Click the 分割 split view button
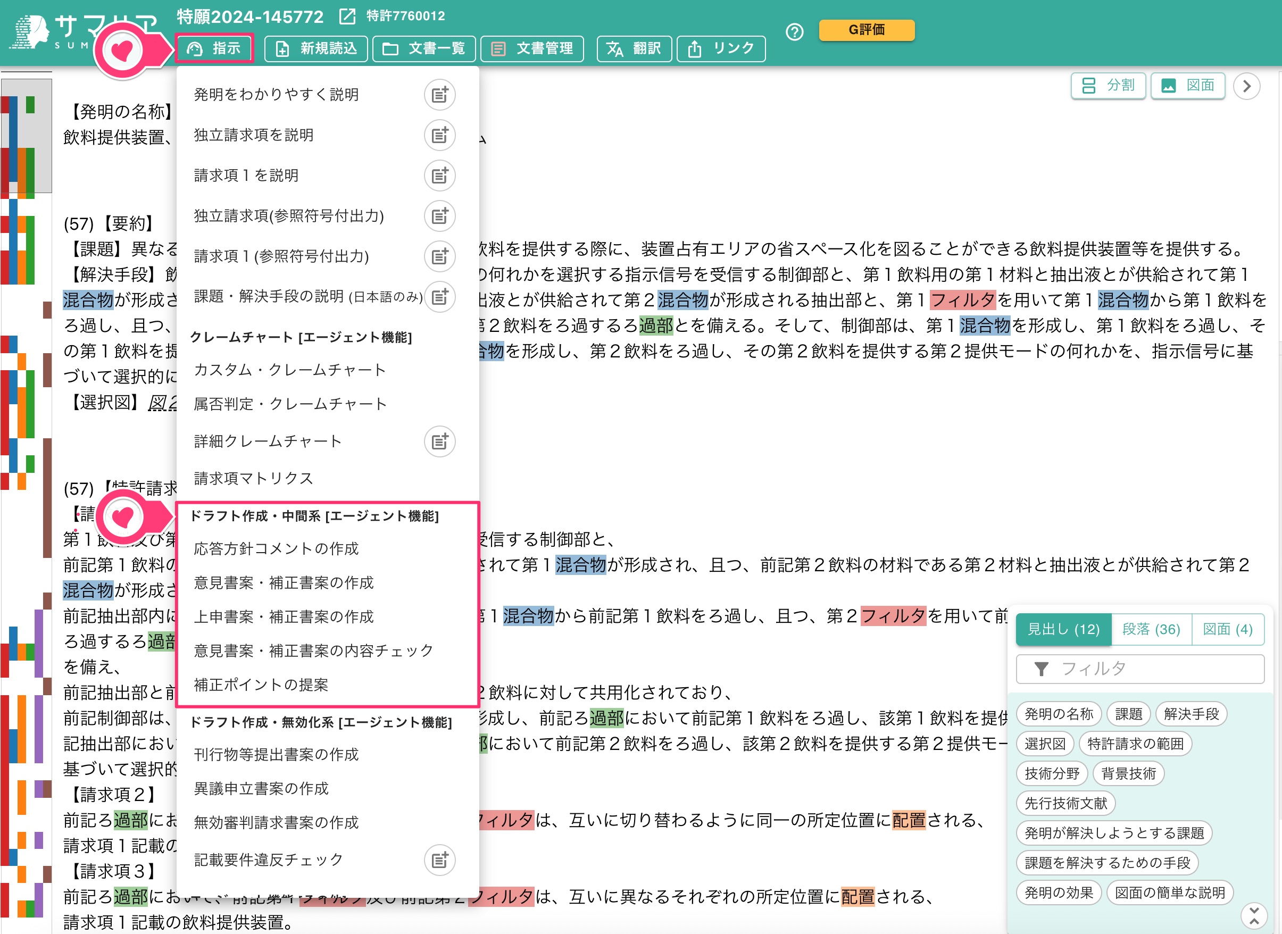1282x934 pixels. coord(1108,86)
